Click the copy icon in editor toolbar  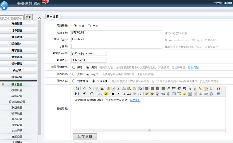(x=124, y=89)
